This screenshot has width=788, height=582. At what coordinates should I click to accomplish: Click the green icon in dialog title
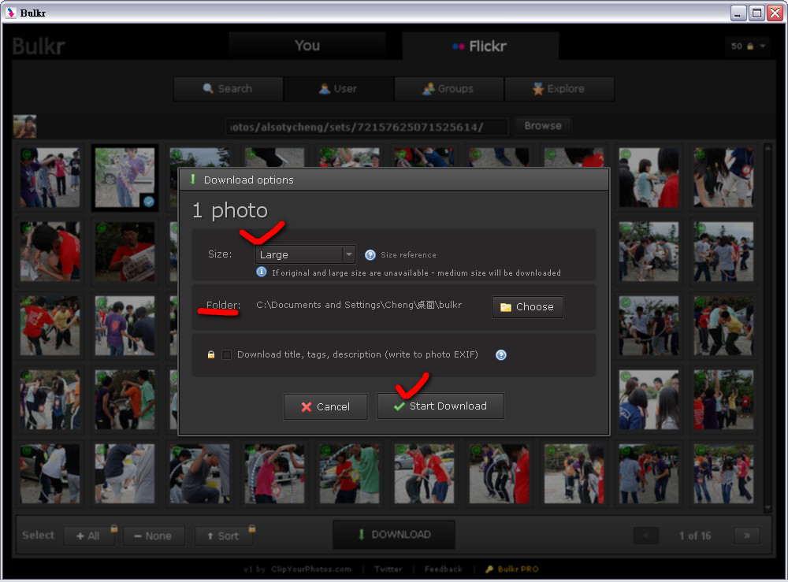[x=192, y=180]
